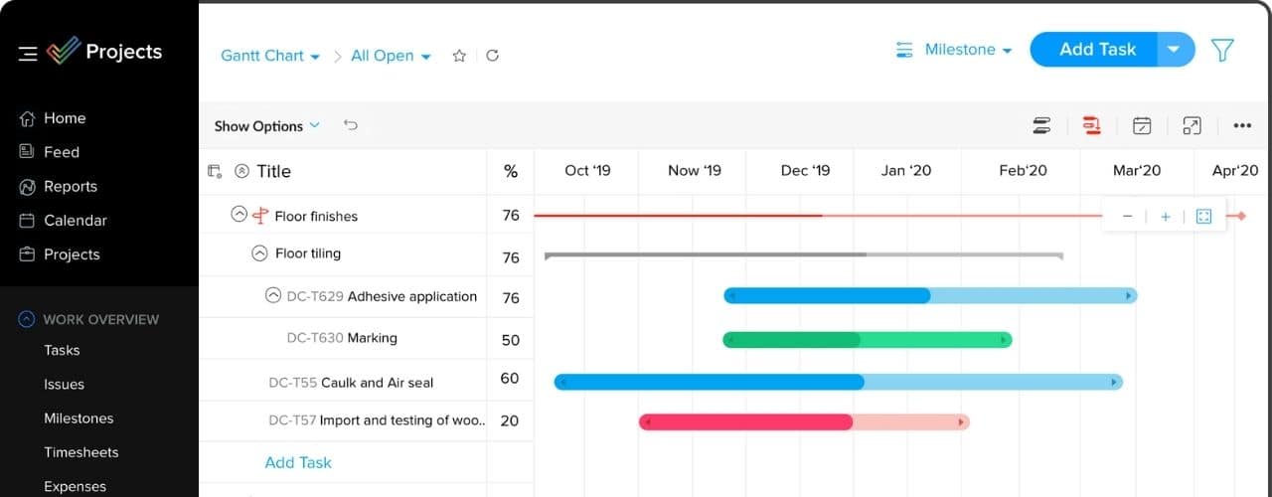The image size is (1272, 497).
Task: Click the refresh icon beside All Open
Action: coord(492,56)
